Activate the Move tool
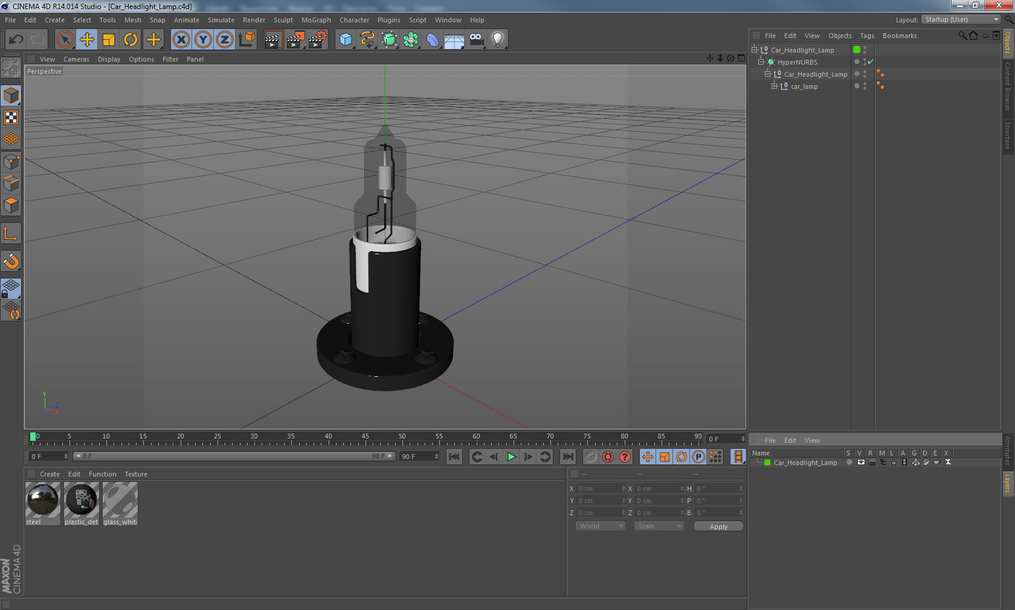 point(87,40)
